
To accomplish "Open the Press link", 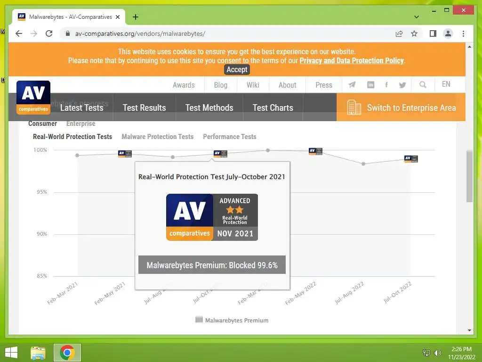I will [x=324, y=85].
